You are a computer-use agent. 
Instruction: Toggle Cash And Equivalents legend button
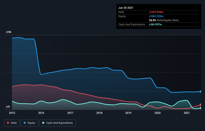(57, 123)
